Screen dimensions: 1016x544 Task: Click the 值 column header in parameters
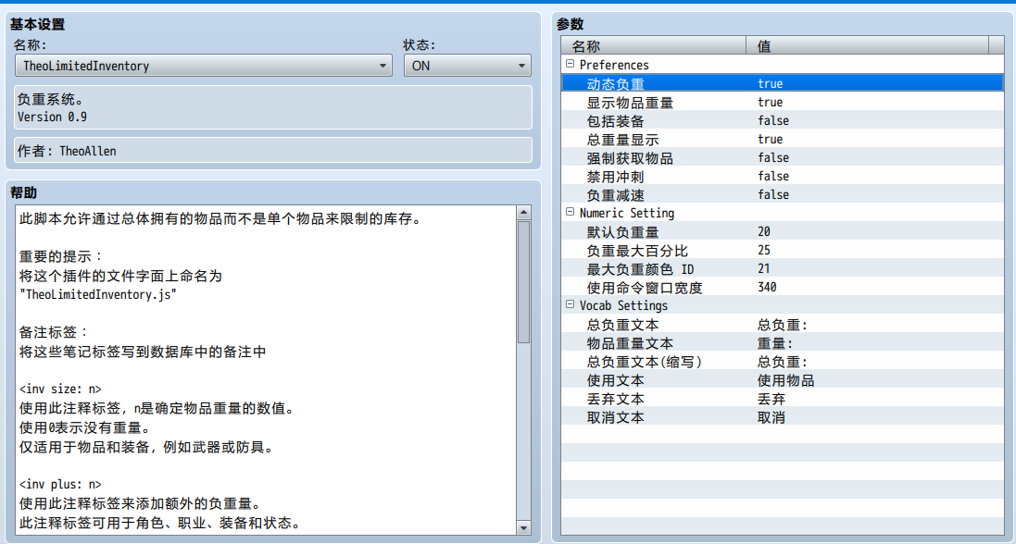pyautogui.click(x=868, y=46)
